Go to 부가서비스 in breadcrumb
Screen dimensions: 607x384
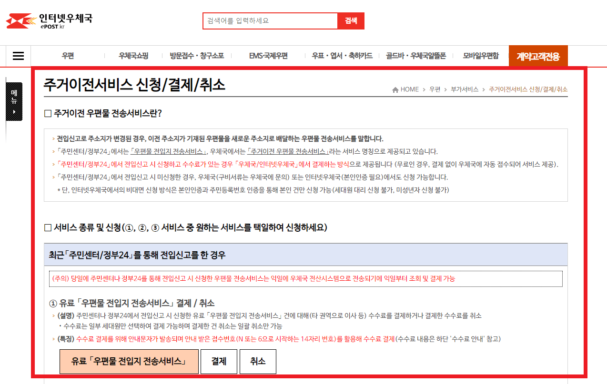465,89
